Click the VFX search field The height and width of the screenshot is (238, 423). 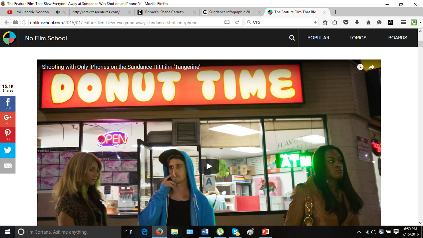(x=281, y=22)
